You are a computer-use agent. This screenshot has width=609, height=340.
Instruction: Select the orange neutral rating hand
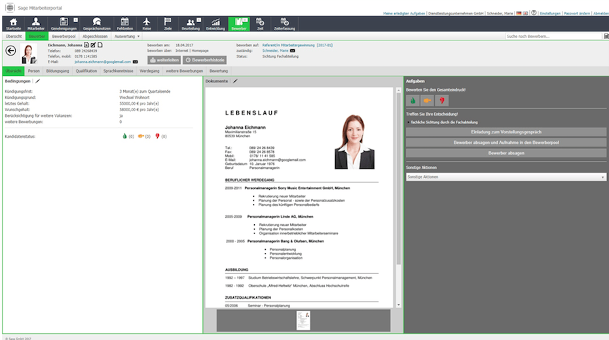pos(428,101)
